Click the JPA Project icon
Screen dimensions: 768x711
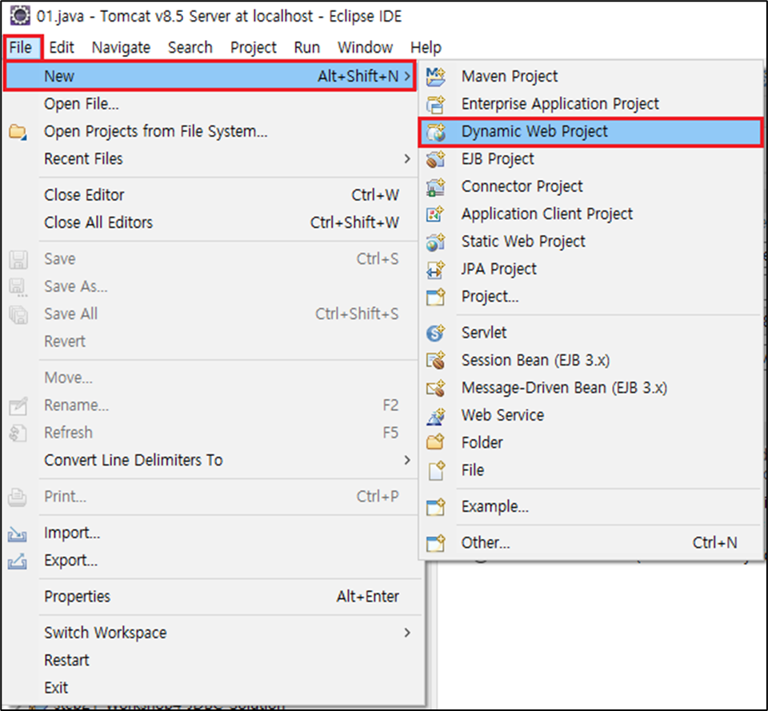(x=435, y=270)
